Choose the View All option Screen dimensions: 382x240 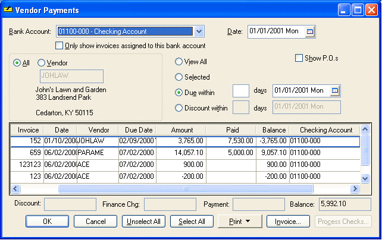(179, 62)
